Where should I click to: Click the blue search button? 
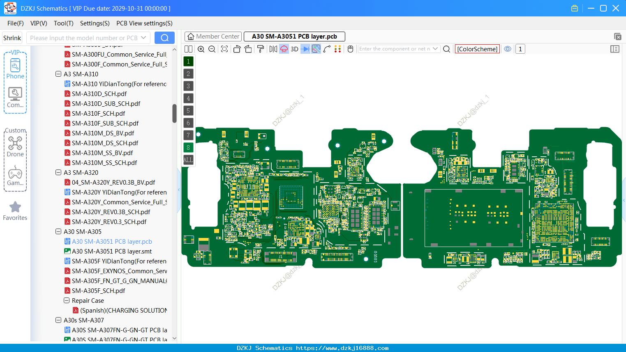coord(164,38)
